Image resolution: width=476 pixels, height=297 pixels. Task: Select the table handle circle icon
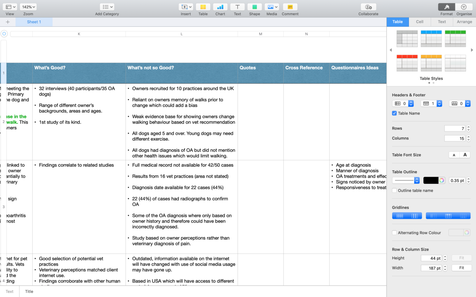[4, 34]
